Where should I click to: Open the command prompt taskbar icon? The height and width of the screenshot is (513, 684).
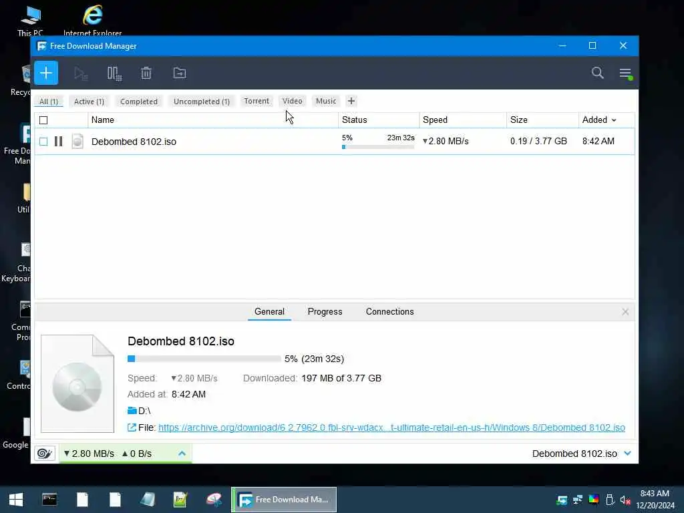[49, 500]
